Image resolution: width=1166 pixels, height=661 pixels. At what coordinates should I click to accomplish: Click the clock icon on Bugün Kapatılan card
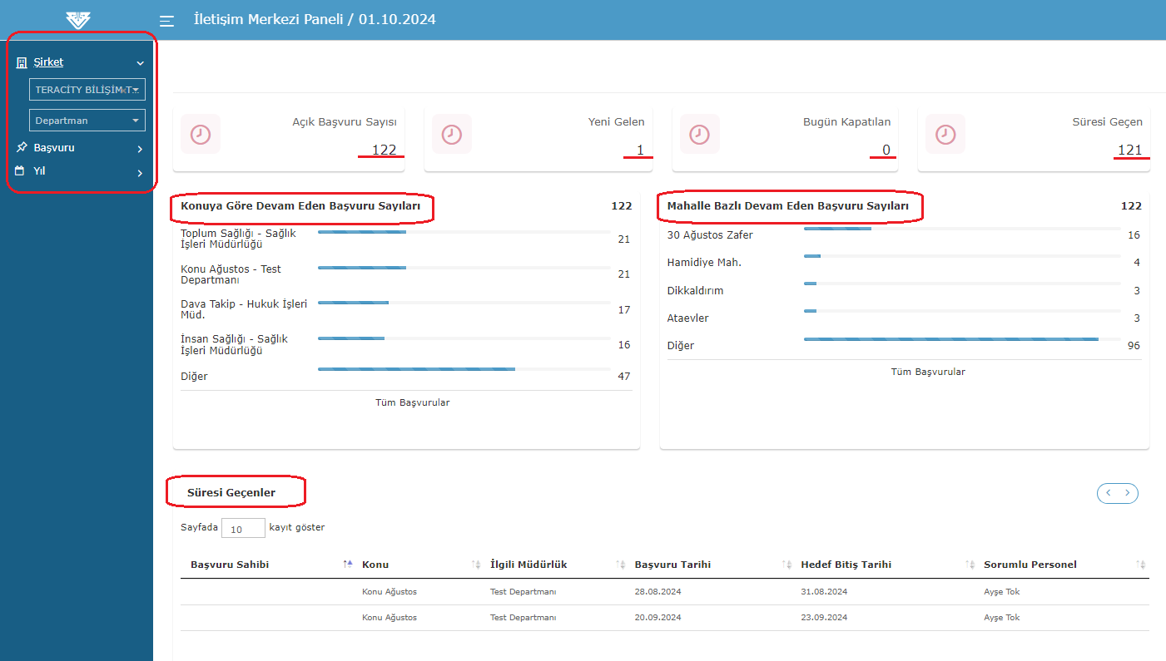coord(700,135)
